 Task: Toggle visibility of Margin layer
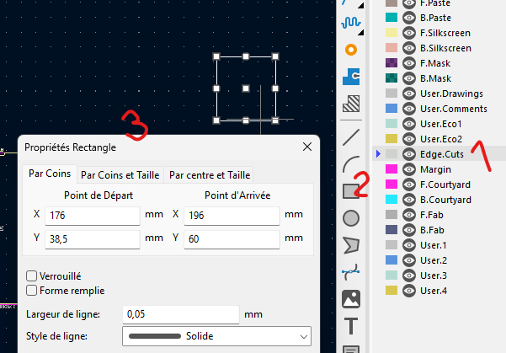pyautogui.click(x=409, y=169)
